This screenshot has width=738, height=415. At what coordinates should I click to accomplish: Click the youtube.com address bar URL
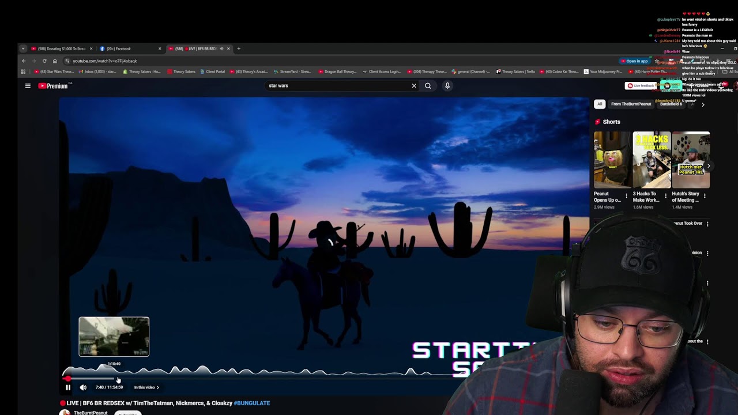pos(105,61)
